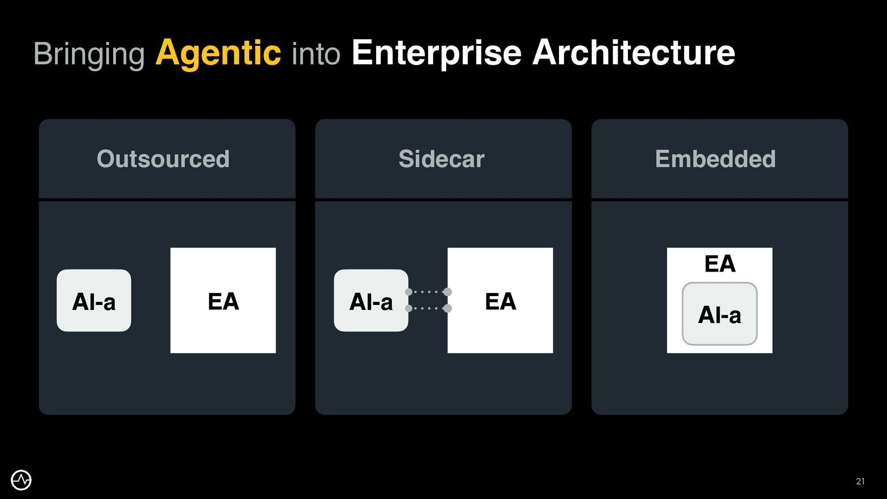Click the lower dotted connector in Sidecar
This screenshot has width=887, height=499.
[x=428, y=308]
